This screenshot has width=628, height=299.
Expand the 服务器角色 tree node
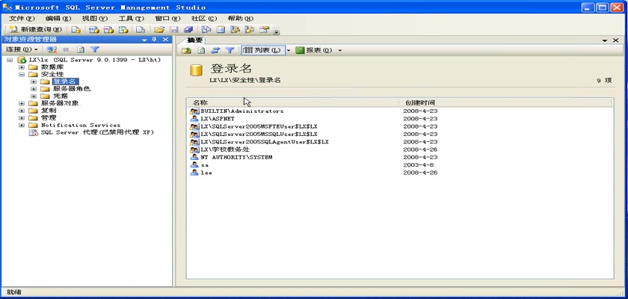click(34, 89)
